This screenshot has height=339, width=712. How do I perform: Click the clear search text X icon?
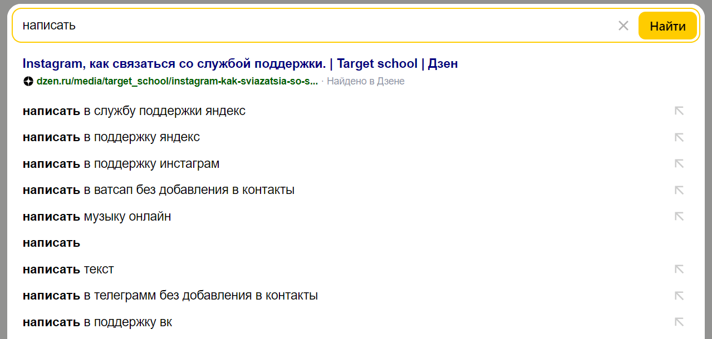(623, 26)
